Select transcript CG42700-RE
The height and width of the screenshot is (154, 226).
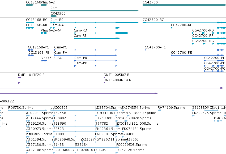(198, 28)
